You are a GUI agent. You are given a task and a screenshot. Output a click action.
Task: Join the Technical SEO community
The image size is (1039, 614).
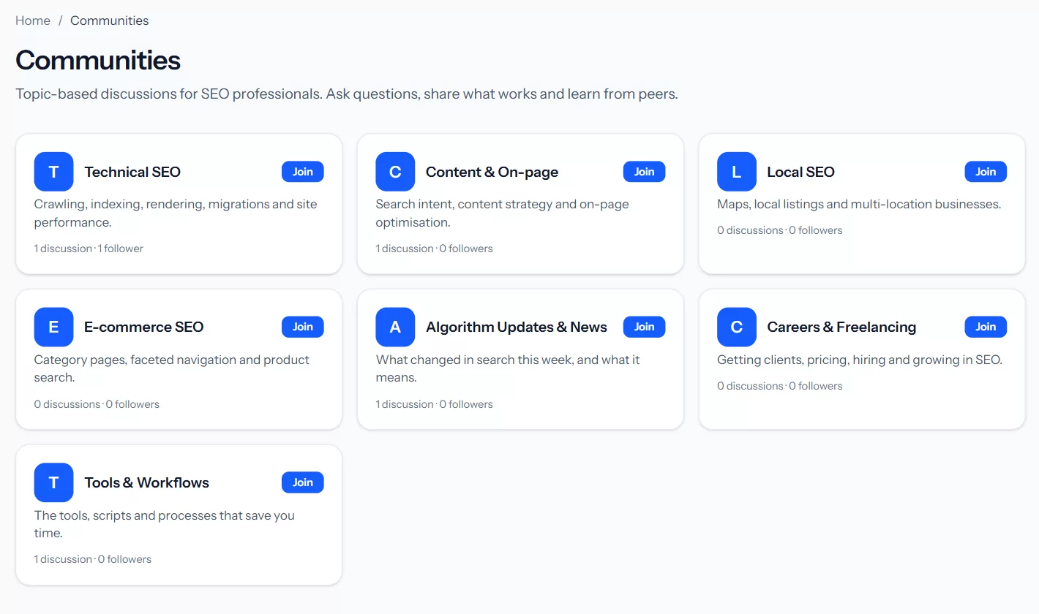[x=303, y=172]
